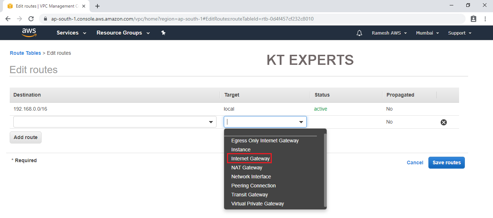This screenshot has height=218, width=493.
Task: Follow the Route Tables breadcrumb link
Action: (25, 53)
